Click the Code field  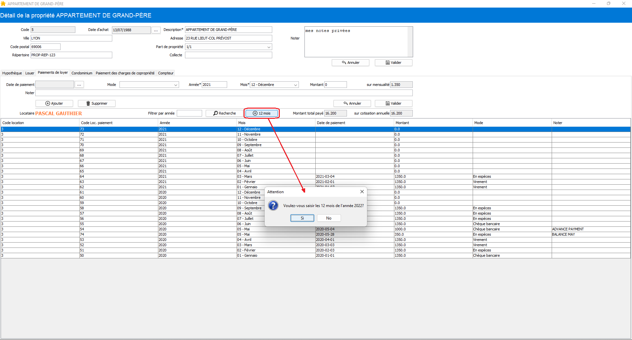coord(53,30)
